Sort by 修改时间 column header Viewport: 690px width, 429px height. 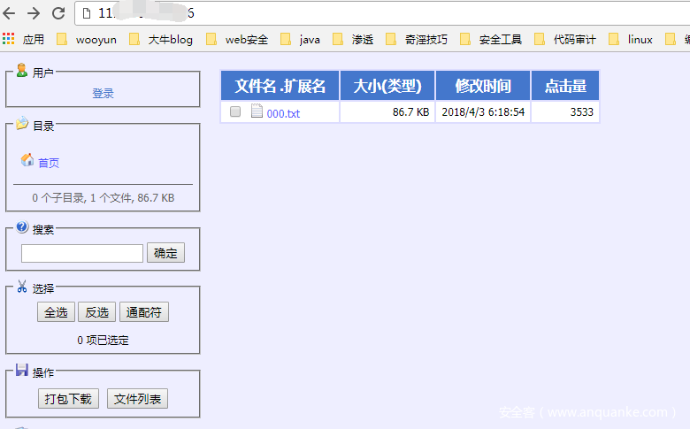coord(482,86)
